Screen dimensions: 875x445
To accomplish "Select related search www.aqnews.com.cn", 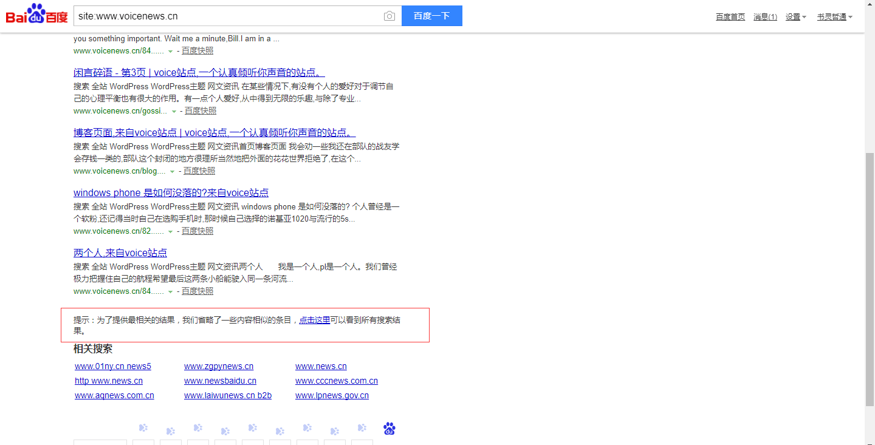I will [x=114, y=395].
